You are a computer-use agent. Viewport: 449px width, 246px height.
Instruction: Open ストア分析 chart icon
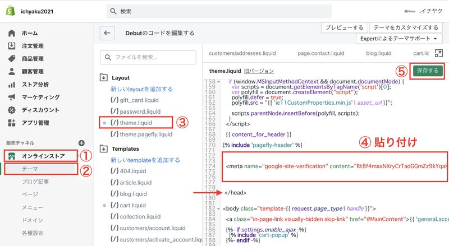(12, 85)
